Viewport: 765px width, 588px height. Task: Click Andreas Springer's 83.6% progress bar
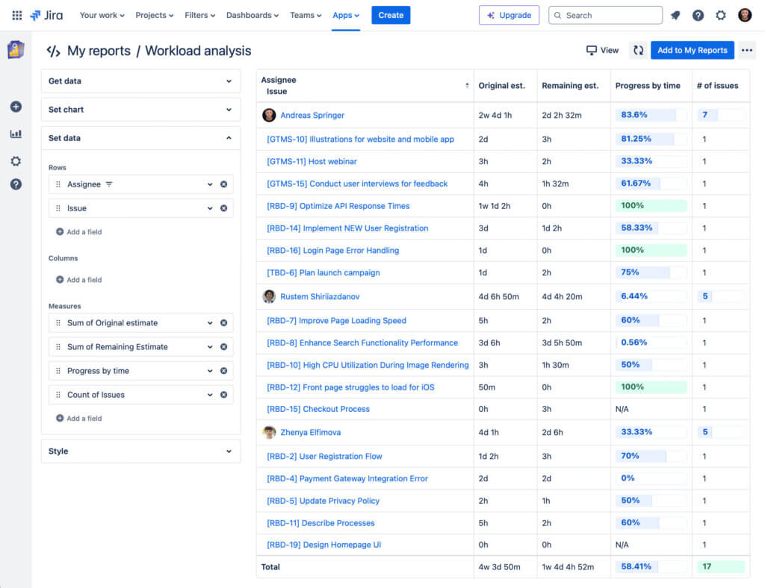pyautogui.click(x=647, y=115)
